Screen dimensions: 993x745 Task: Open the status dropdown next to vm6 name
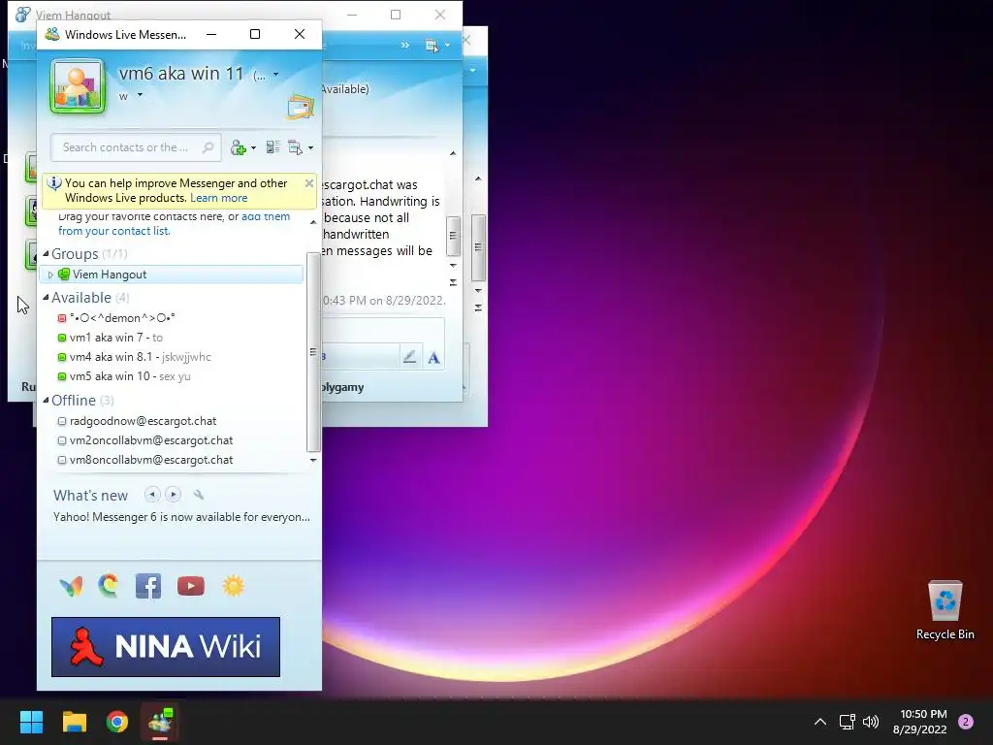point(275,75)
